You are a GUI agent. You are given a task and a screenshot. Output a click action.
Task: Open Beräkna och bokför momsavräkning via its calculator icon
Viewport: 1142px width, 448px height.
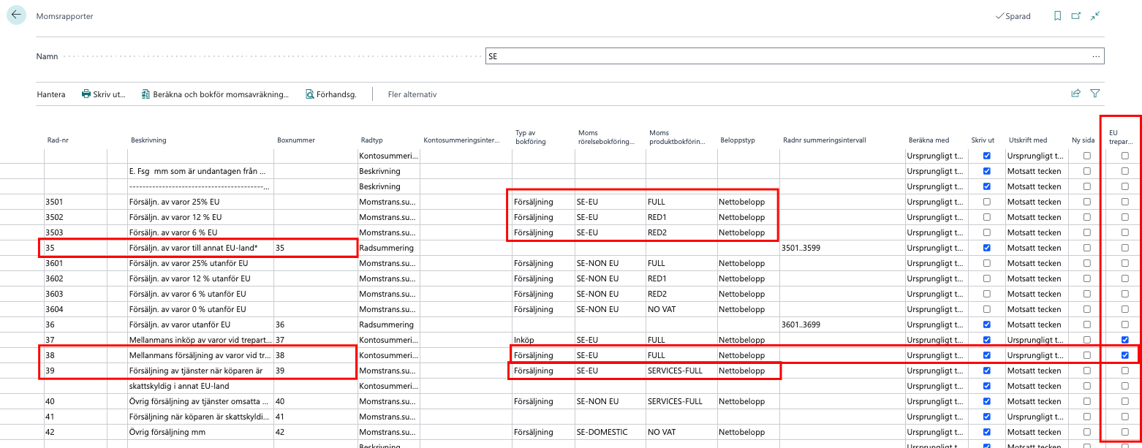(146, 94)
